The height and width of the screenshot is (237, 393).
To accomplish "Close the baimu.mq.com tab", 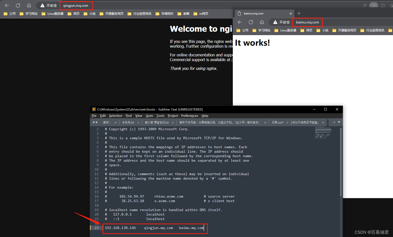I will (x=291, y=13).
